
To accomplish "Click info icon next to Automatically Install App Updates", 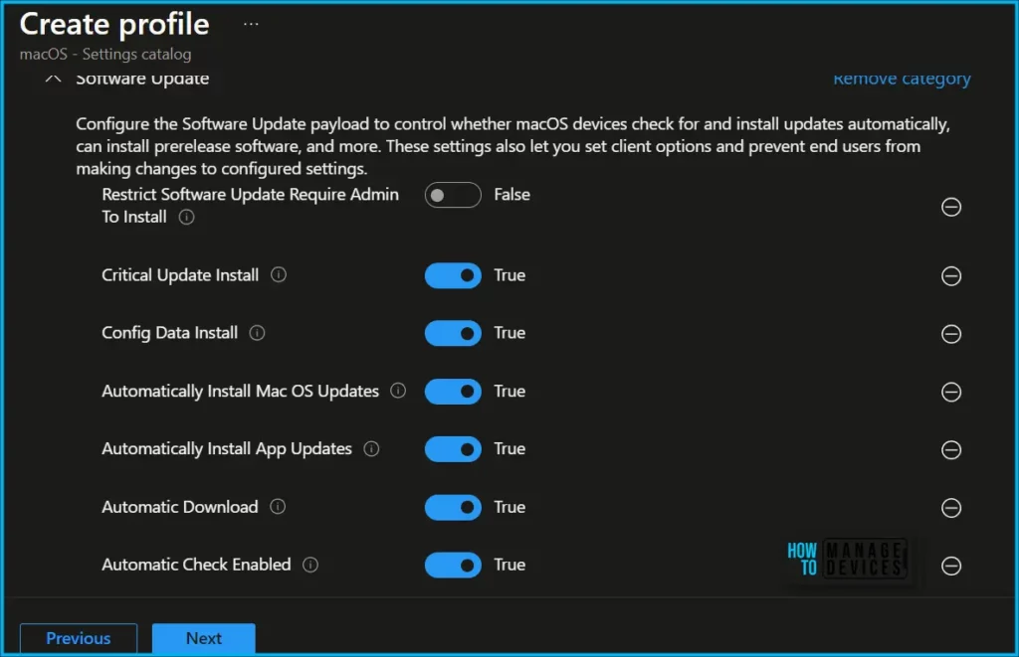I will 371,448.
